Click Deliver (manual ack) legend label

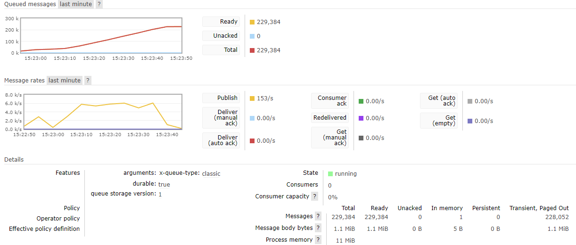pos(221,118)
